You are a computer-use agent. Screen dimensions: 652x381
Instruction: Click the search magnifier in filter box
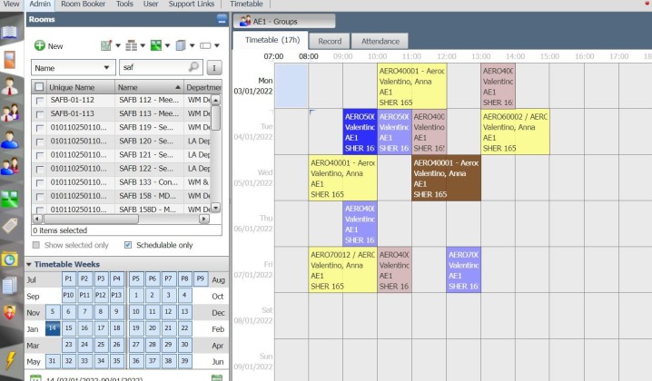[x=193, y=67]
